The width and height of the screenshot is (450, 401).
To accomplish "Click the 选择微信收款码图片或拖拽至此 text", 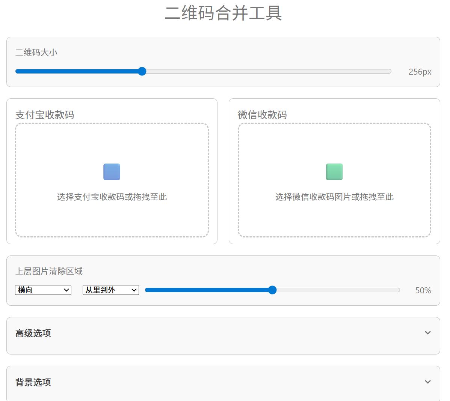I will 334,197.
